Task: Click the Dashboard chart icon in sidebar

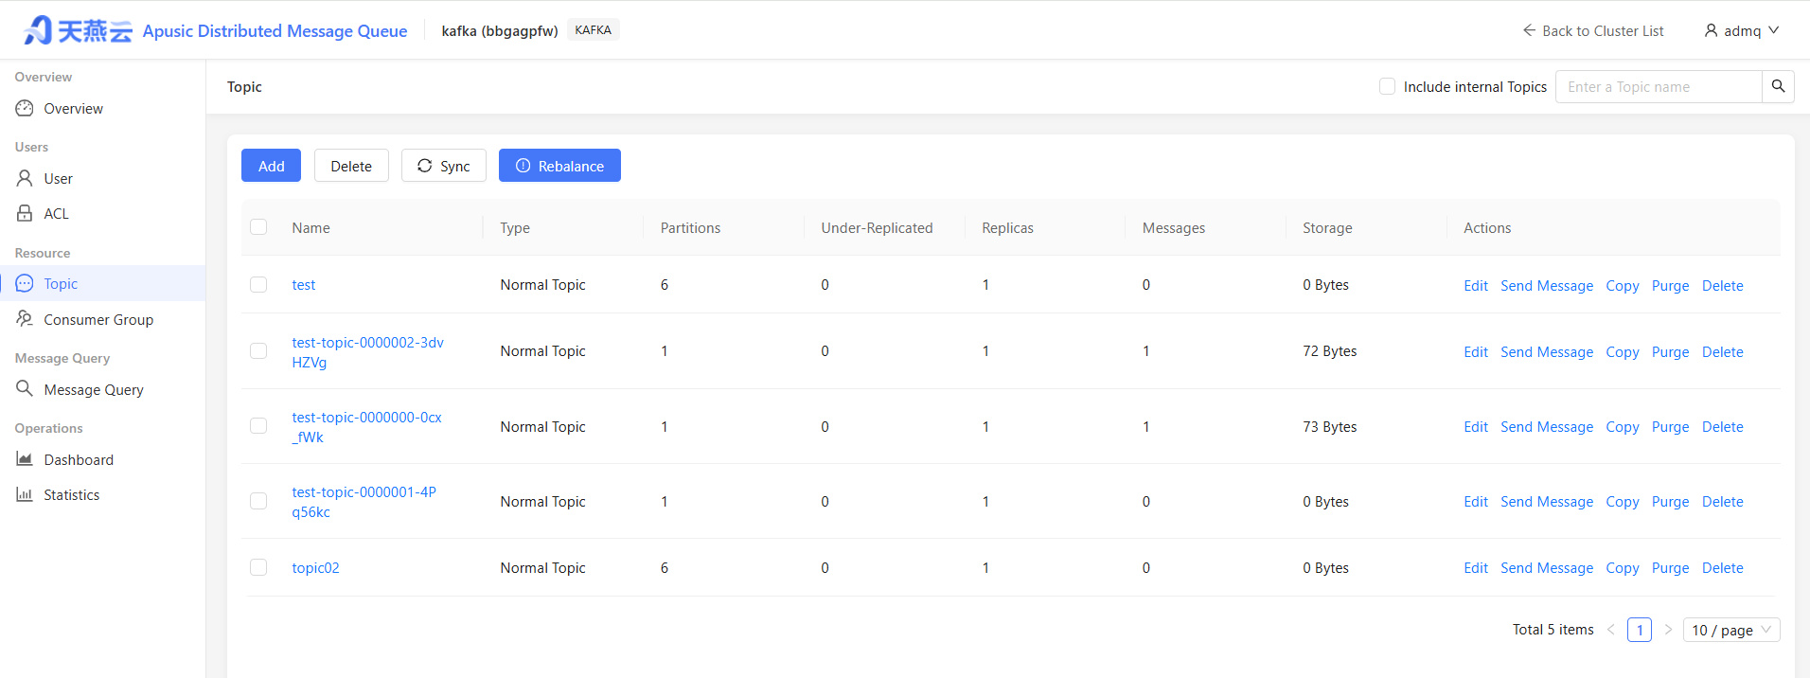Action: [x=25, y=459]
